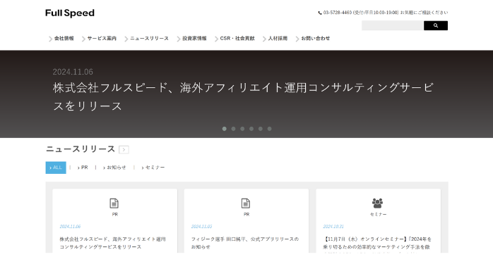Click the magnifier search button

(436, 25)
